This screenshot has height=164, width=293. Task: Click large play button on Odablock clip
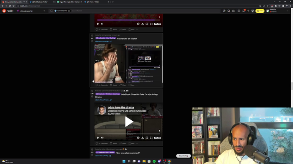(129, 122)
